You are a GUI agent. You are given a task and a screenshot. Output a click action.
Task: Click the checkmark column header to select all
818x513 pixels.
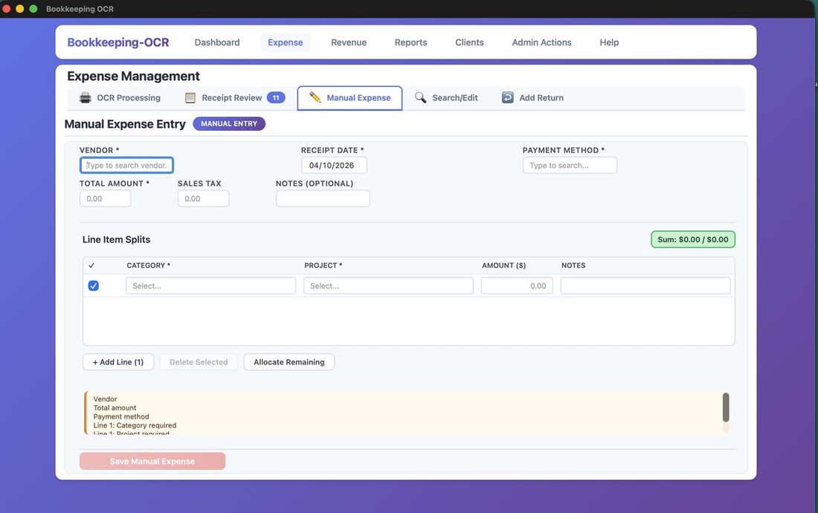click(91, 265)
